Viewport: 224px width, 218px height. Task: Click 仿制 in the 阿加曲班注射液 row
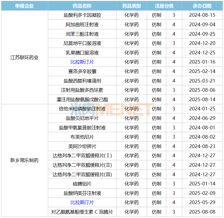(157, 25)
